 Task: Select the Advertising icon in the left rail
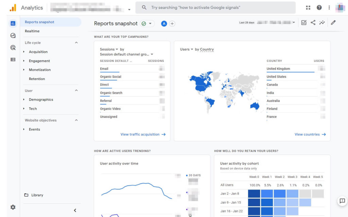(x=13, y=47)
